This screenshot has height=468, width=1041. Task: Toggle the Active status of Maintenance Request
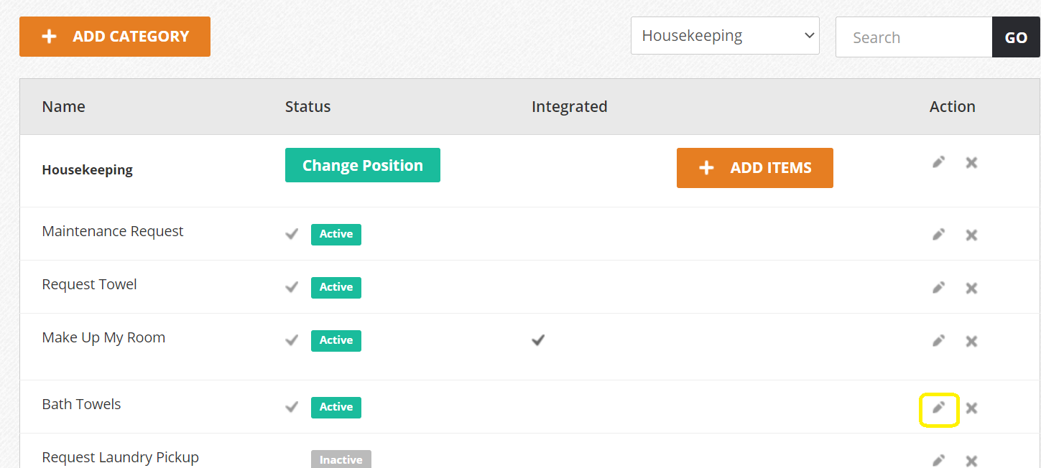point(336,234)
